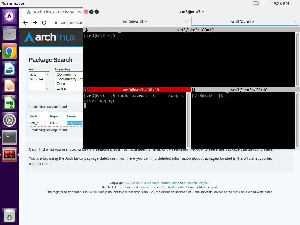Select 'Extra' in Repository list

coord(61,88)
